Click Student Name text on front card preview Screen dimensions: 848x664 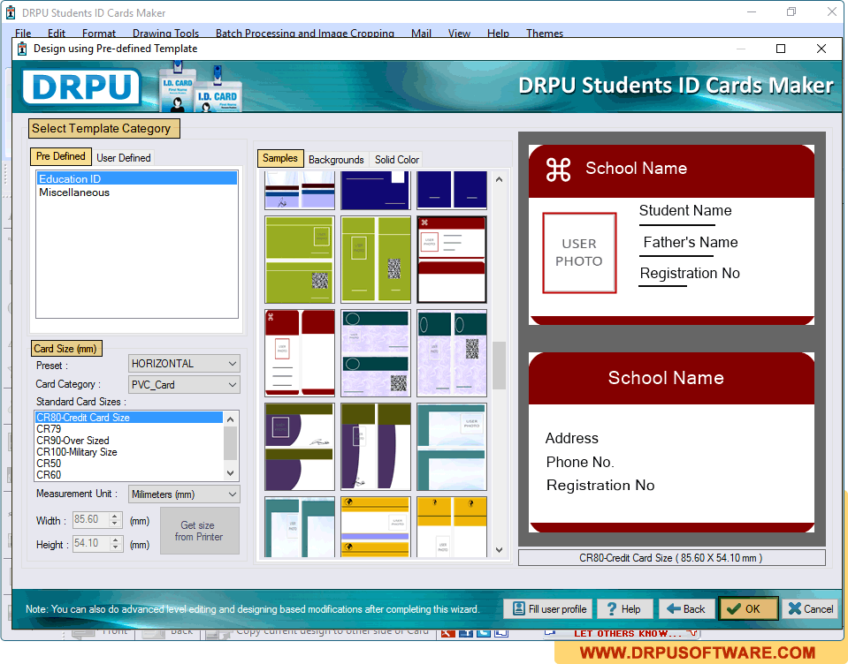685,210
